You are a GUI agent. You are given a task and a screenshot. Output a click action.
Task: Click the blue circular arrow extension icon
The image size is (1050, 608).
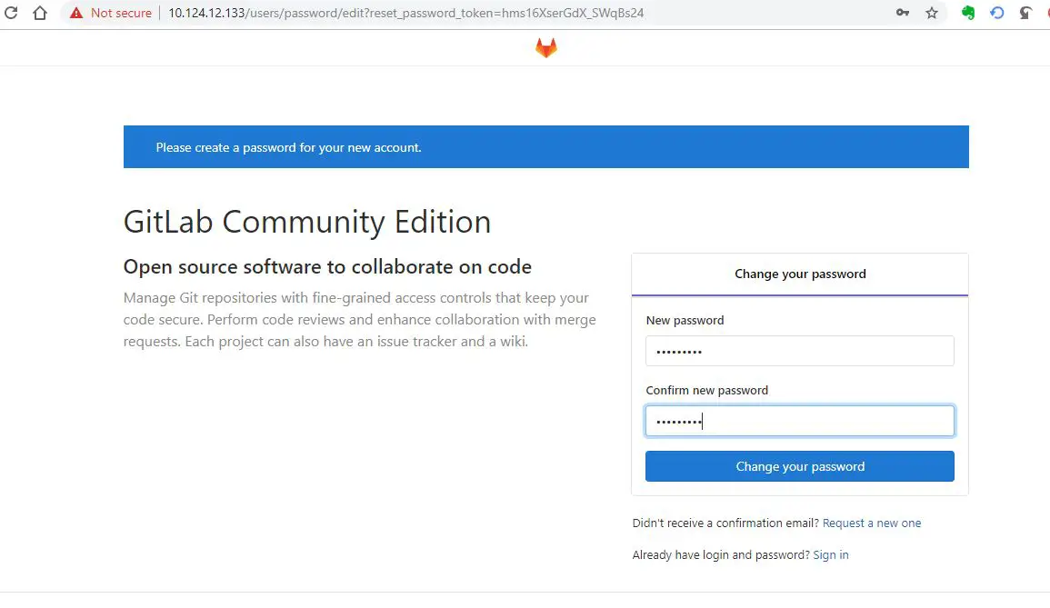[x=997, y=14]
